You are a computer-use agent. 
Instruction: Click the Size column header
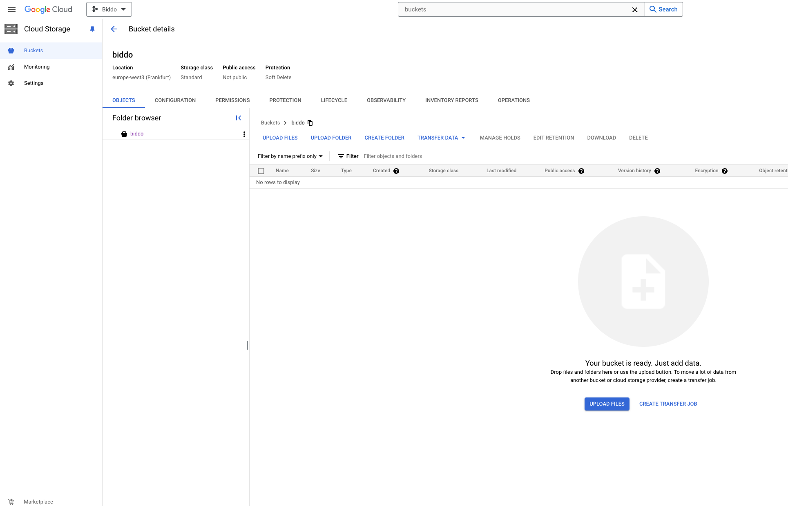coord(315,171)
